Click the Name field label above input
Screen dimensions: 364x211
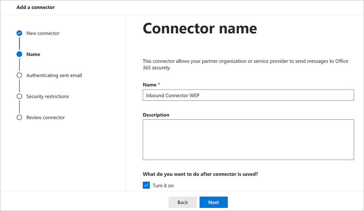coord(149,84)
